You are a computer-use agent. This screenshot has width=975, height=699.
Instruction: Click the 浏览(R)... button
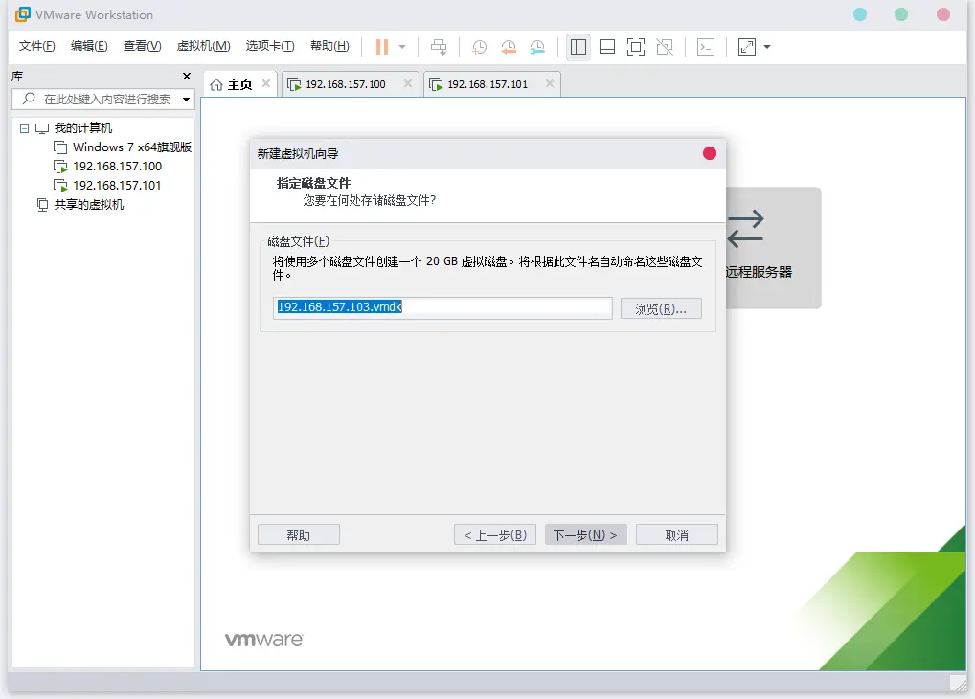(x=661, y=308)
